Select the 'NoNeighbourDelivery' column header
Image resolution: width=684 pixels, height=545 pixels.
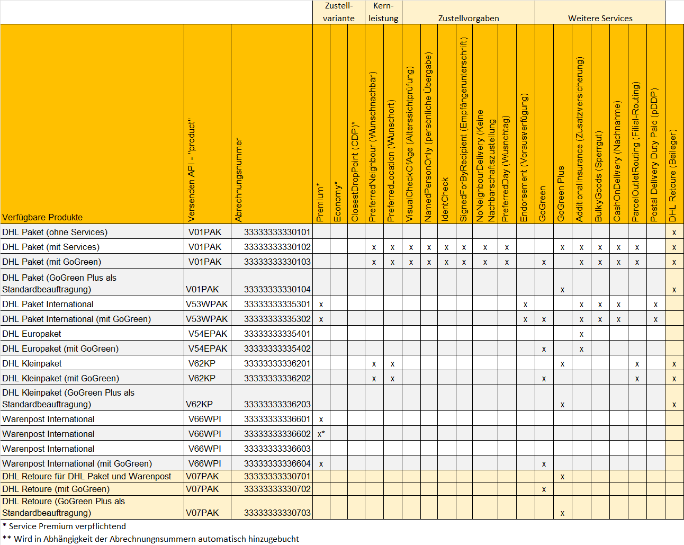(485, 124)
